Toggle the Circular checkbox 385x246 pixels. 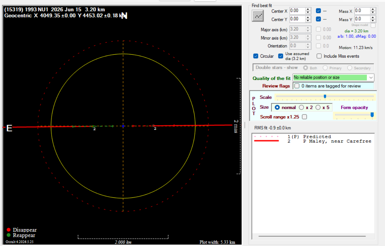pyautogui.click(x=256, y=56)
